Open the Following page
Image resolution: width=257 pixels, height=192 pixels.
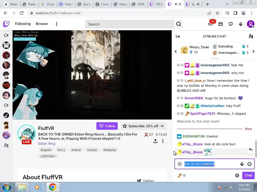click(23, 24)
